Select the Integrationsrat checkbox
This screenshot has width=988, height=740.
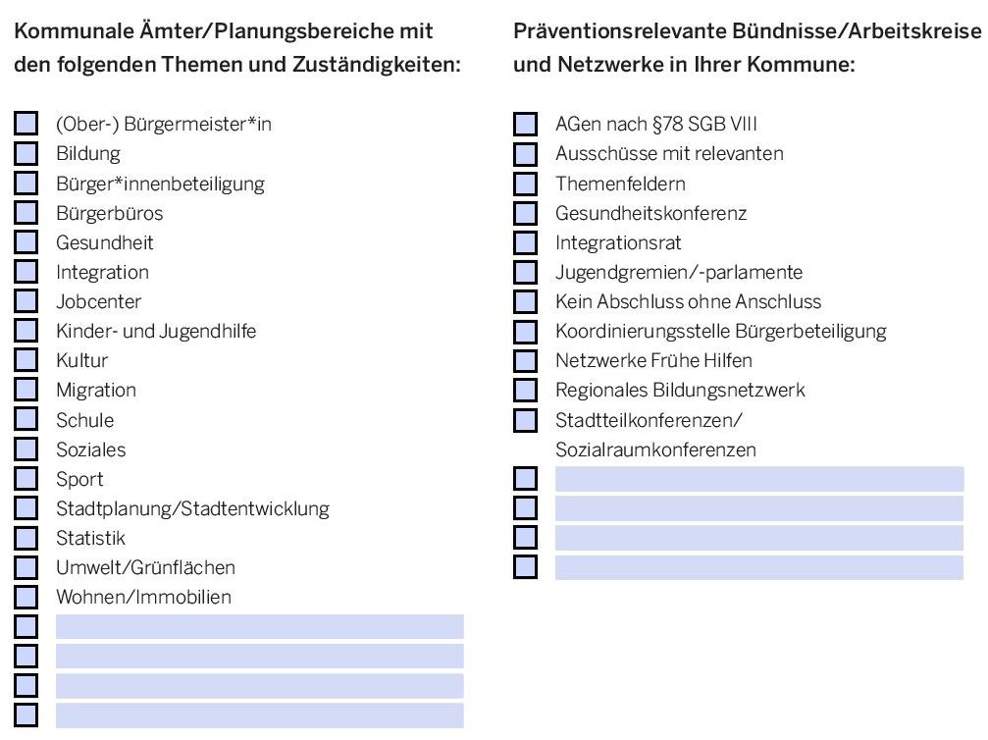526,242
